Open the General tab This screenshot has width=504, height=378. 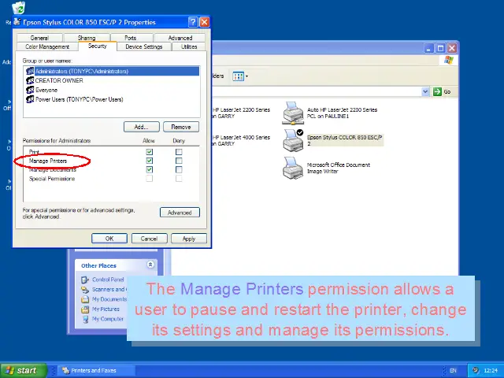(x=39, y=38)
